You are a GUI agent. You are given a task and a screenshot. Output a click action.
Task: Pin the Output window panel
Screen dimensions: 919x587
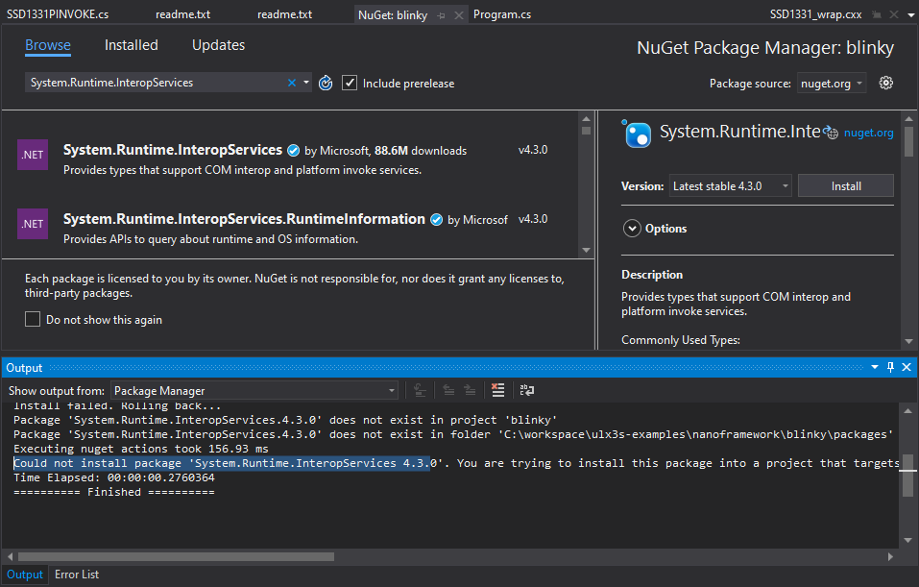coord(890,367)
